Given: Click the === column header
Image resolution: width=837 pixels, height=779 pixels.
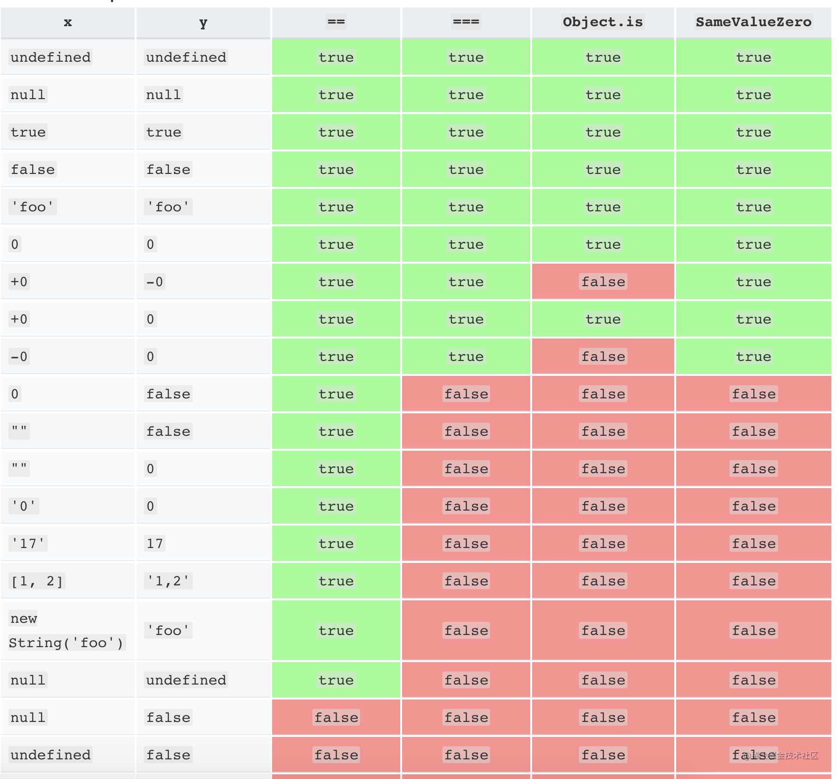Looking at the screenshot, I should [x=466, y=22].
